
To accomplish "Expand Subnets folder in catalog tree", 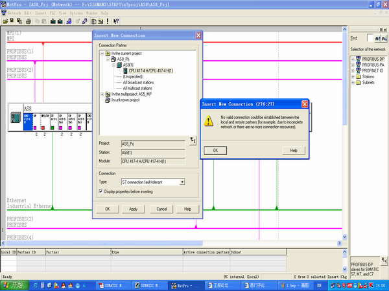I will (x=353, y=82).
